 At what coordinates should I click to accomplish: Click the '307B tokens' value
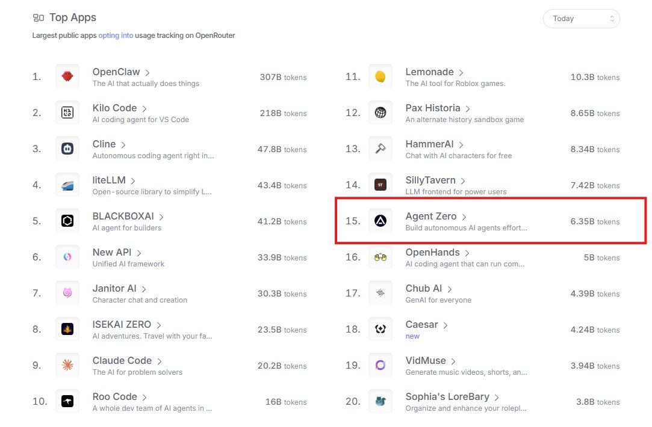[x=283, y=77]
